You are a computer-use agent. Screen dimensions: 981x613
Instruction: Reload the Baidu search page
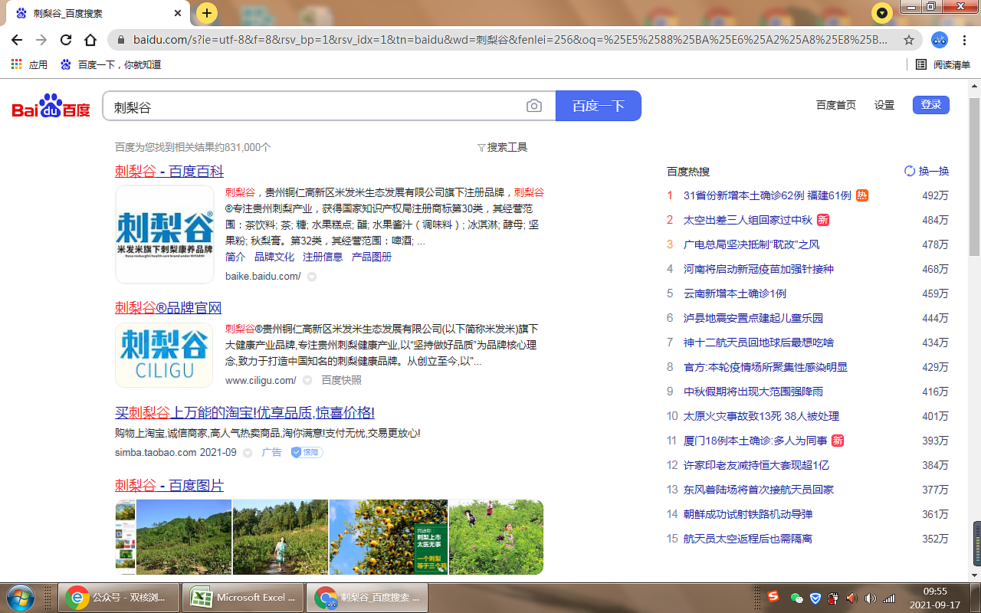[x=66, y=40]
